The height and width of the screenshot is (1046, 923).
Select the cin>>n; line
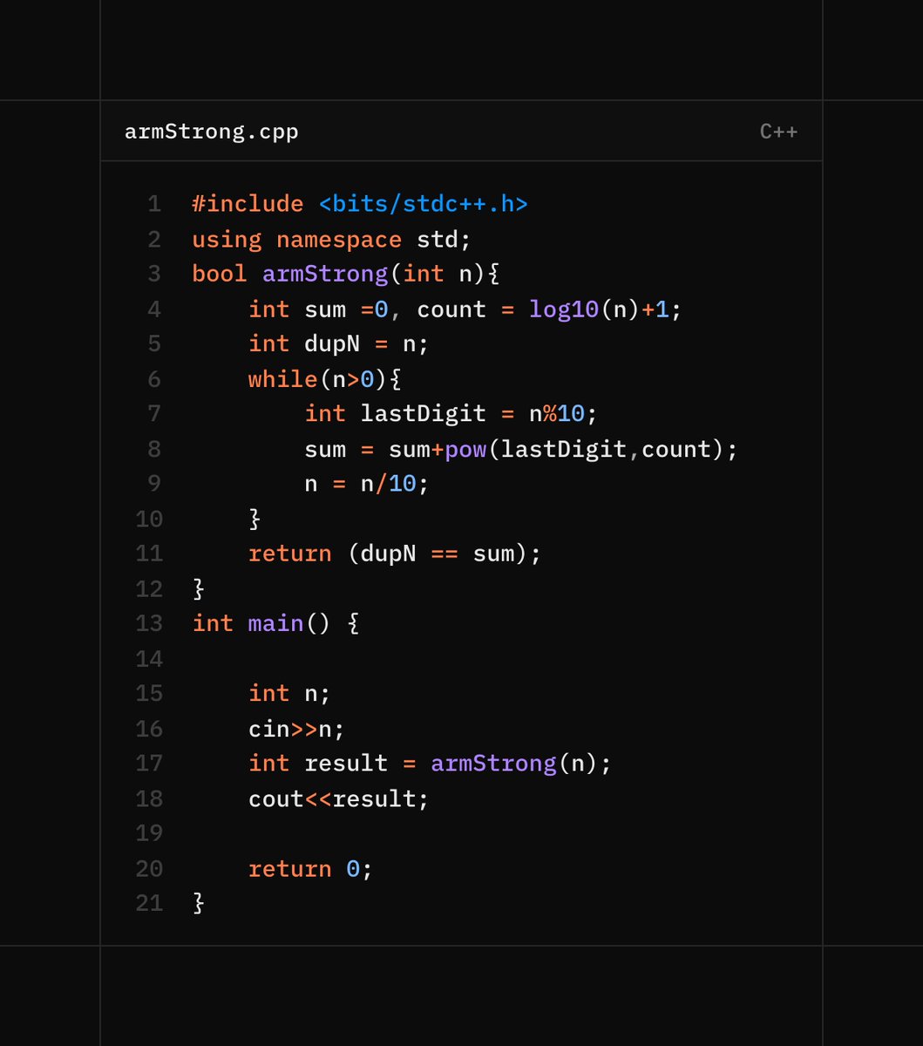(x=297, y=729)
